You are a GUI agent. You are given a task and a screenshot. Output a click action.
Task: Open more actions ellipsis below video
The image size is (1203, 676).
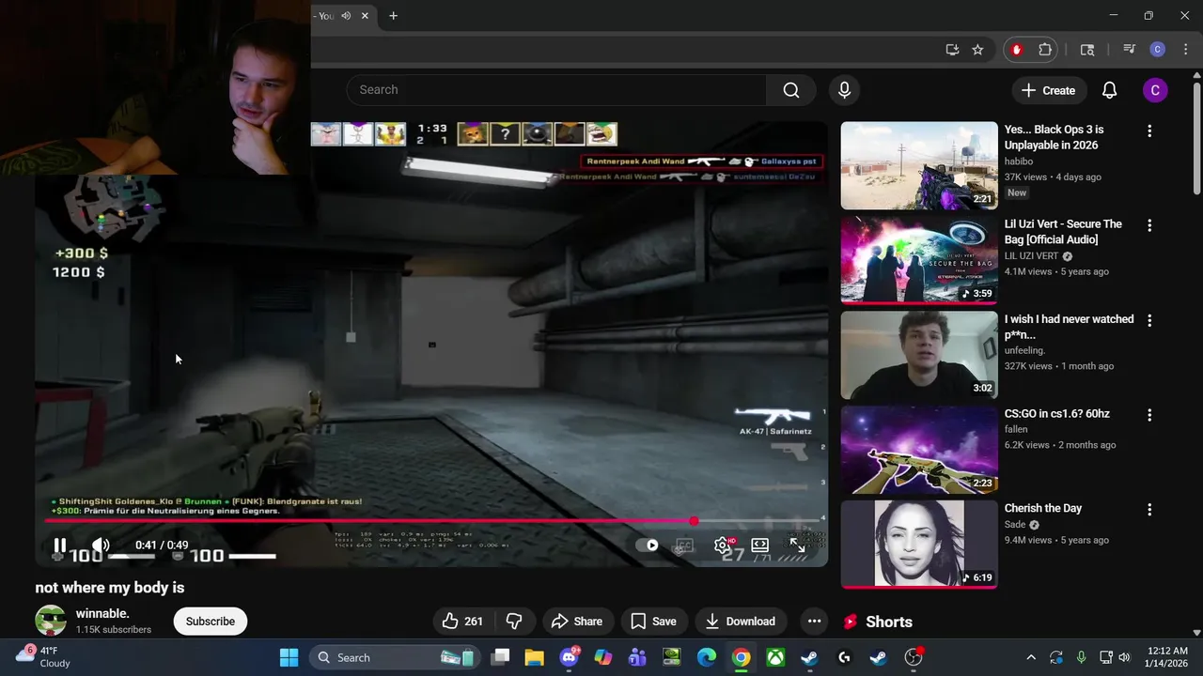click(814, 622)
